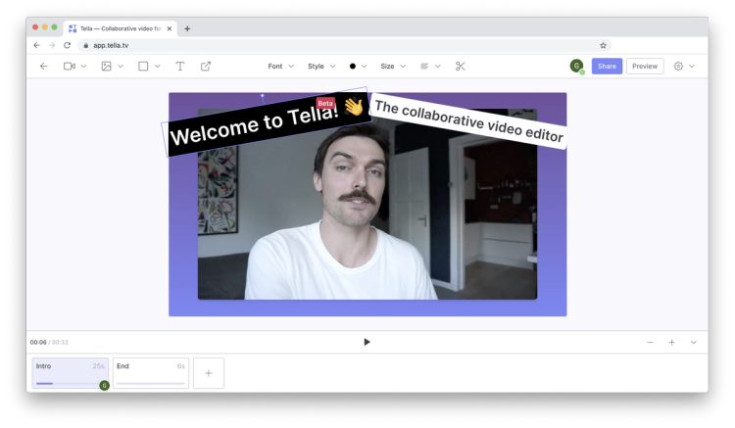
Task: Click the green G user avatar
Action: [576, 66]
